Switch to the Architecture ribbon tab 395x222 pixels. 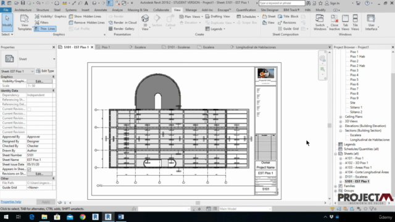tap(23, 10)
